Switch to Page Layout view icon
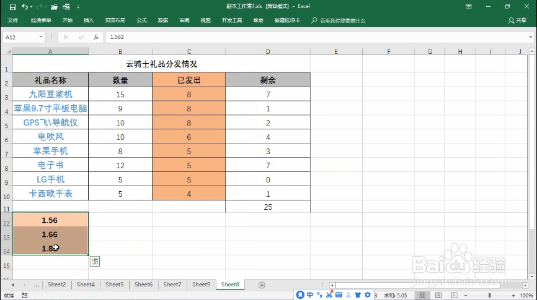Image resolution: width=537 pixels, height=300 pixels. pos(438,295)
